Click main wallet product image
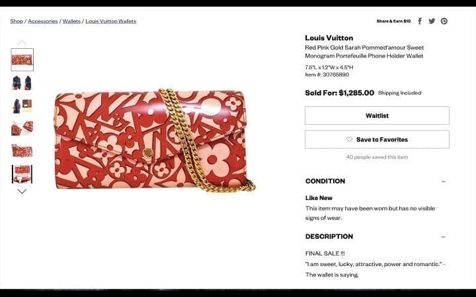The image size is (476, 297). click(x=155, y=141)
